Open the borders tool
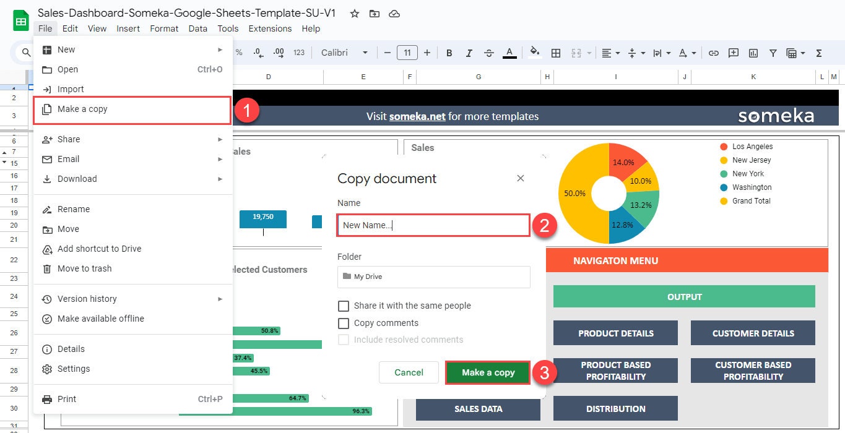This screenshot has height=433, width=845. pyautogui.click(x=555, y=53)
